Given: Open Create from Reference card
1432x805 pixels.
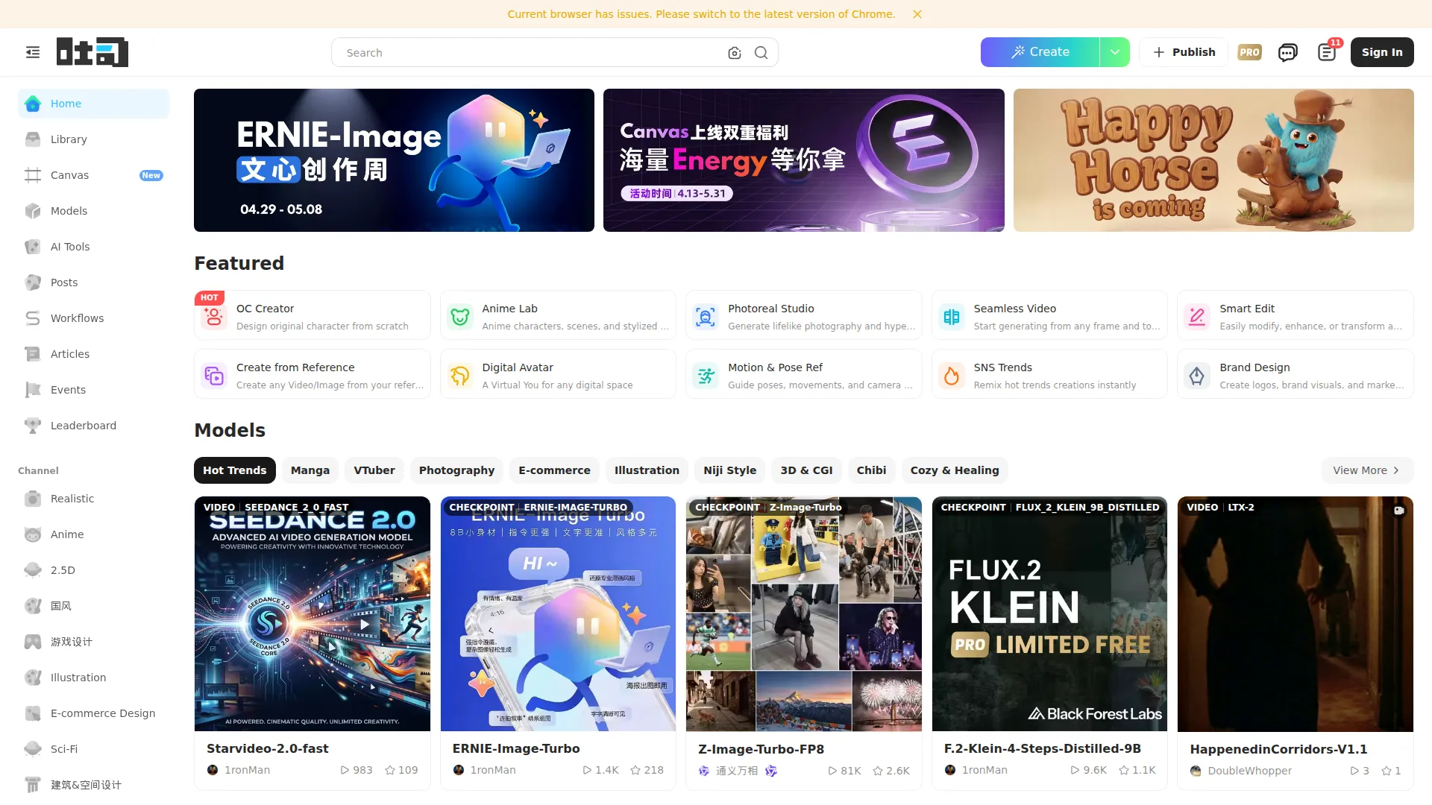Looking at the screenshot, I should point(313,374).
